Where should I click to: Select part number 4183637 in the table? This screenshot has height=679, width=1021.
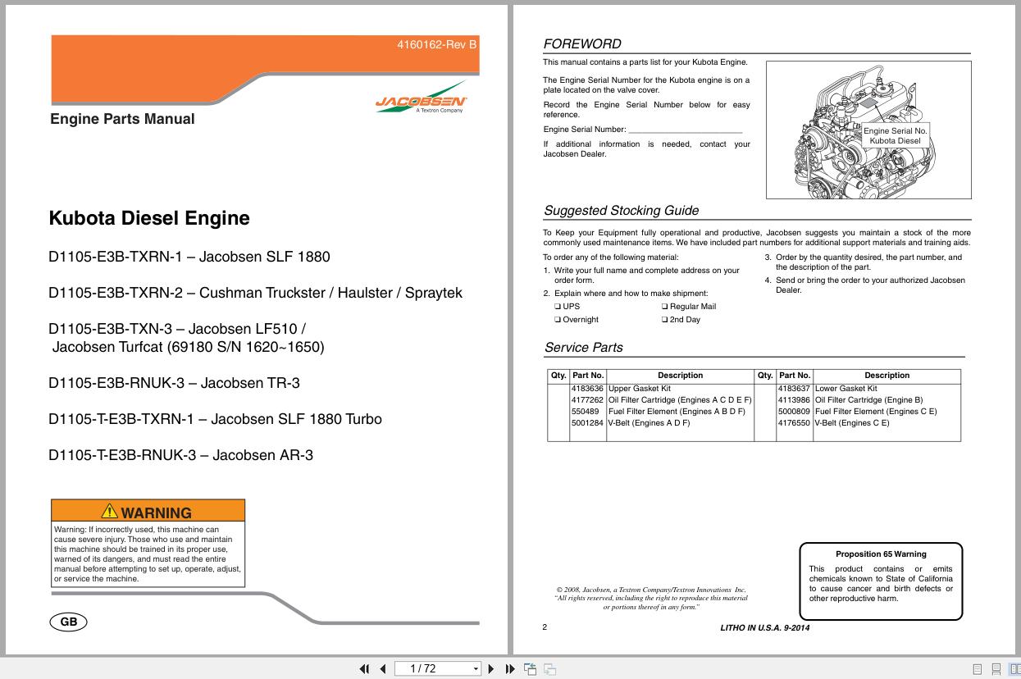(x=794, y=389)
